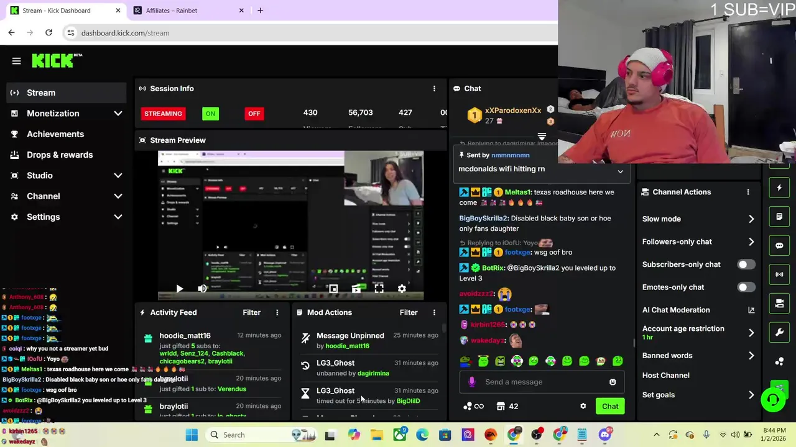This screenshot has height=447, width=796.
Task: Open Discord from the taskbar
Action: coord(604,435)
